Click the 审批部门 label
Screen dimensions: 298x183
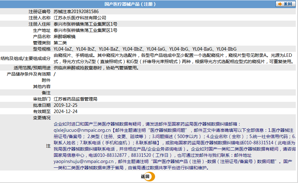point(42,99)
